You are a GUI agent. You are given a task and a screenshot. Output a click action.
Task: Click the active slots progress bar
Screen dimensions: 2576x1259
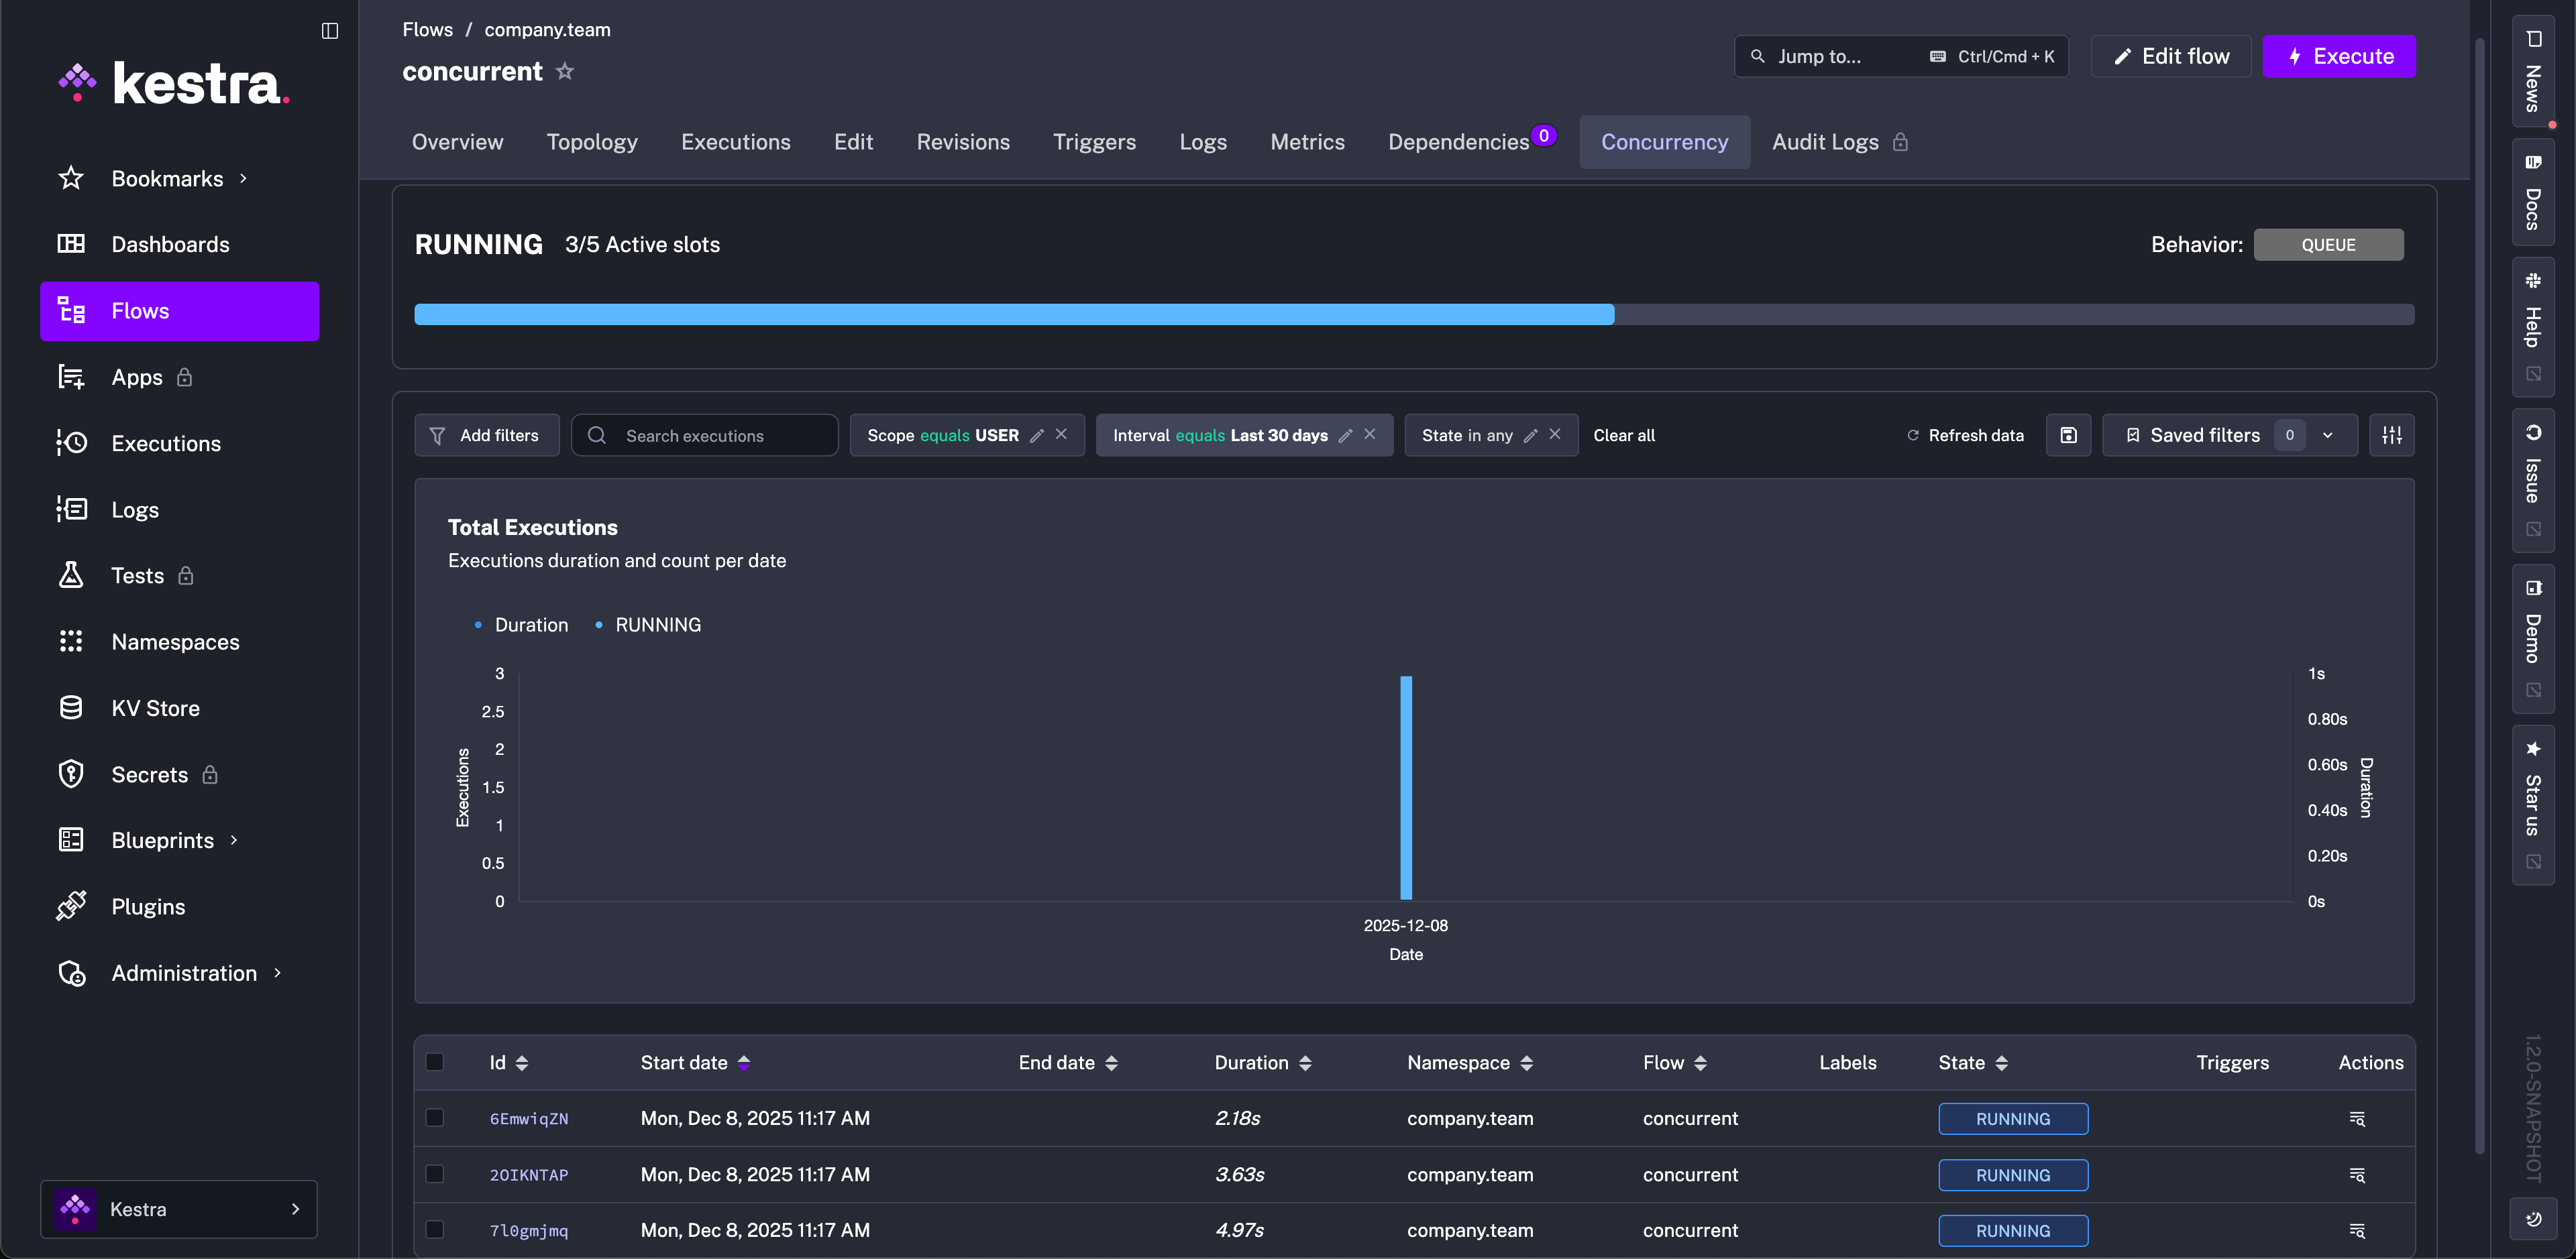[1414, 315]
